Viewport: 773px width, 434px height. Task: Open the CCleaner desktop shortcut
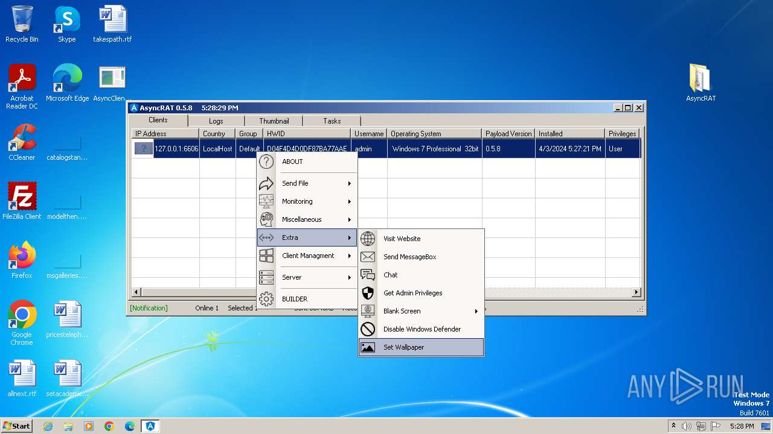click(x=22, y=142)
